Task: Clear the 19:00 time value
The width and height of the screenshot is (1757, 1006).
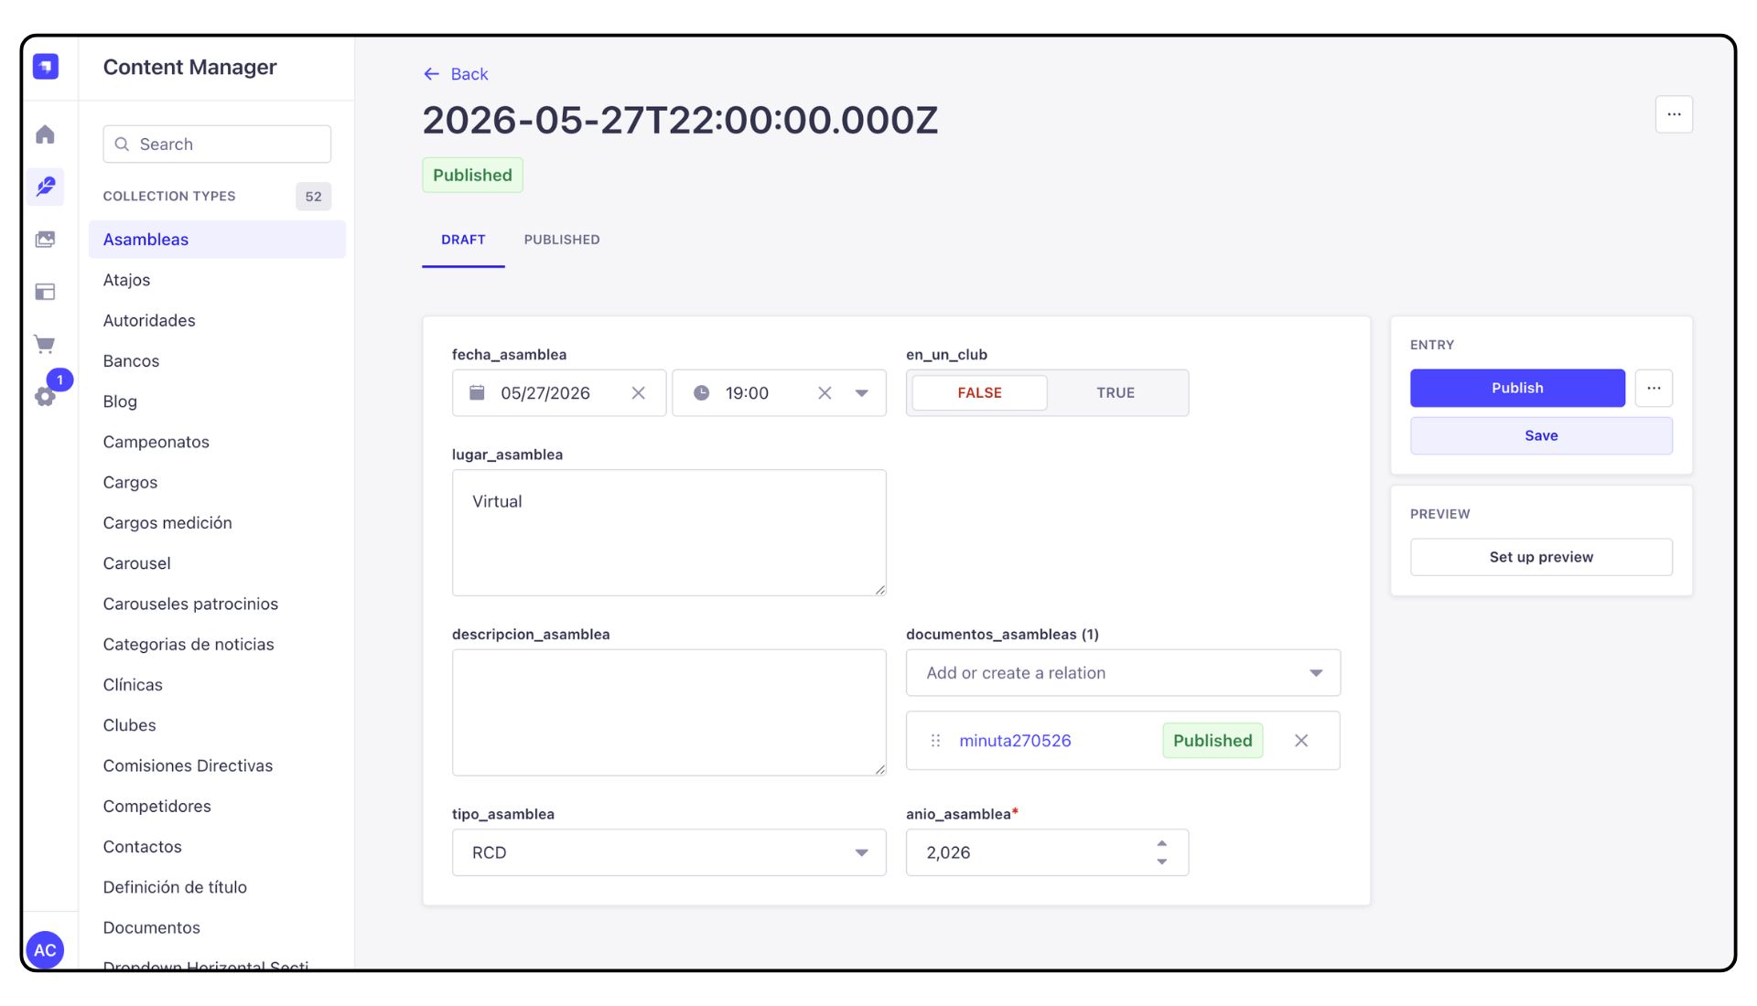Action: tap(825, 393)
